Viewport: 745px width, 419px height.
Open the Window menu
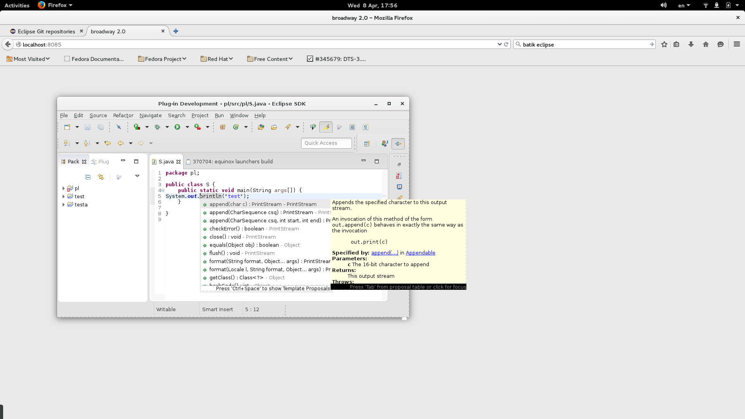click(x=239, y=115)
